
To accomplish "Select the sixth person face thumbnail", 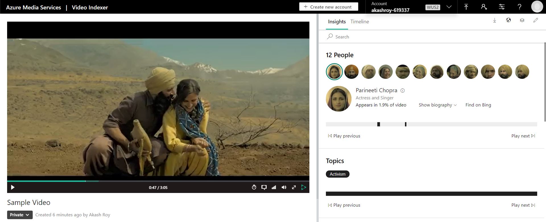I will tap(420, 72).
